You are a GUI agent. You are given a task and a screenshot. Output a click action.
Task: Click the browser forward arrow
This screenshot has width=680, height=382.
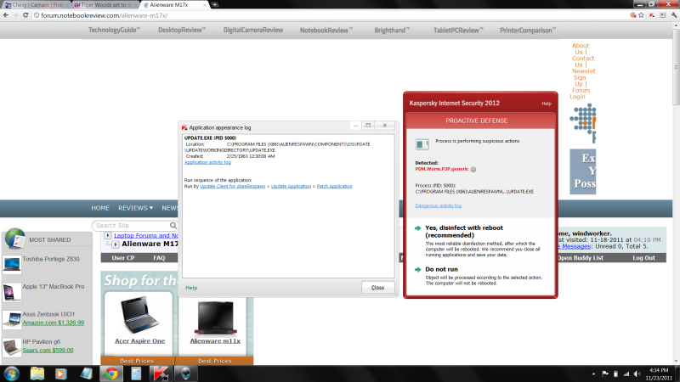[15, 15]
